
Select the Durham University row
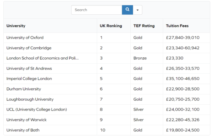(24, 89)
